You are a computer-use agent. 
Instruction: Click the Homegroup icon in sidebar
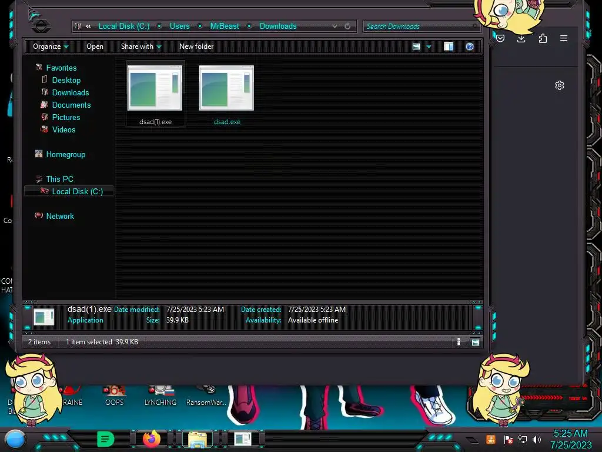[x=39, y=154]
